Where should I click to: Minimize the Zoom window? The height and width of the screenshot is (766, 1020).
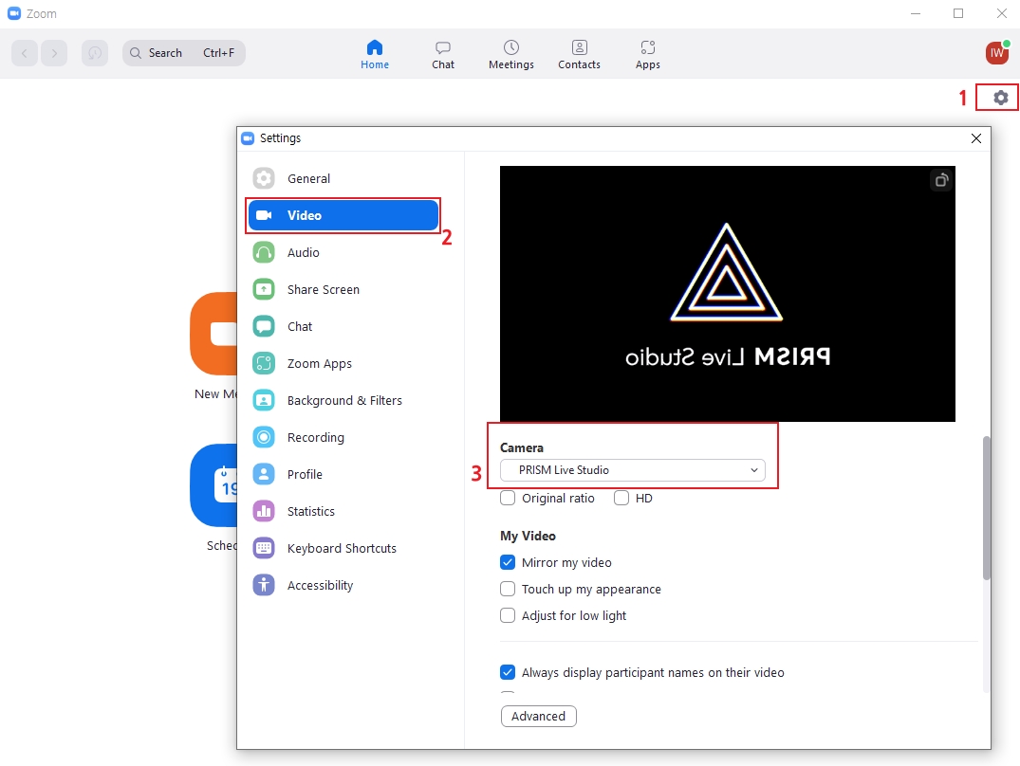[916, 13]
